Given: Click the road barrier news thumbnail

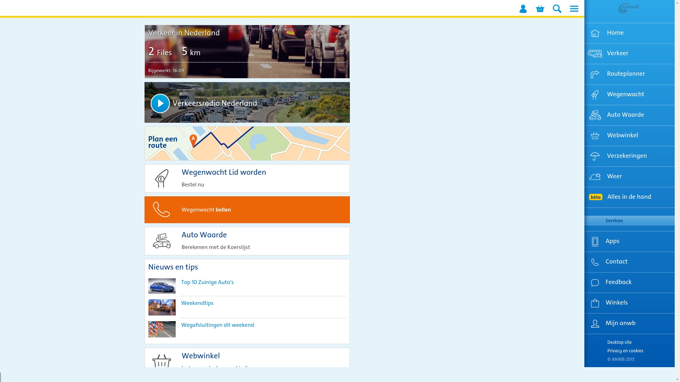Looking at the screenshot, I should pos(162,329).
